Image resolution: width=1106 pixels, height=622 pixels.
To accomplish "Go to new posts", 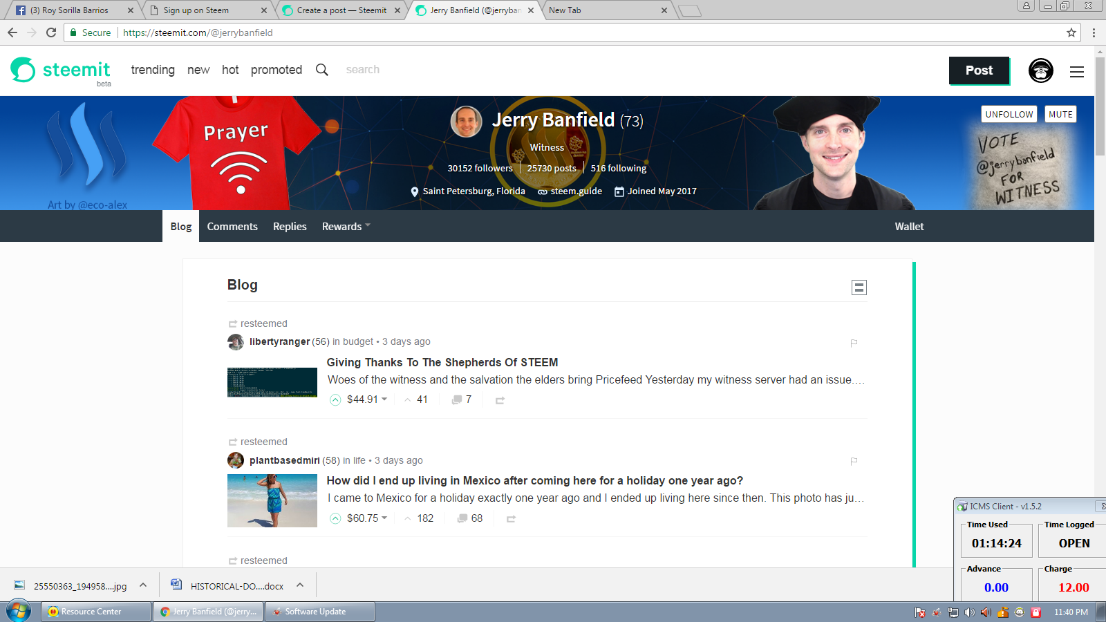I will tap(198, 70).
